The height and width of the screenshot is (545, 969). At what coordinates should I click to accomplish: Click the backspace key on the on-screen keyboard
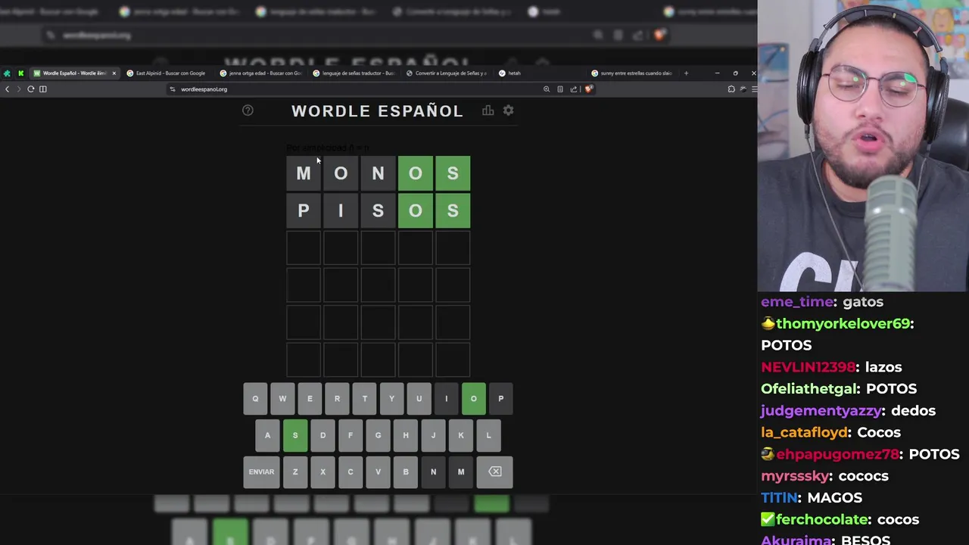click(495, 472)
